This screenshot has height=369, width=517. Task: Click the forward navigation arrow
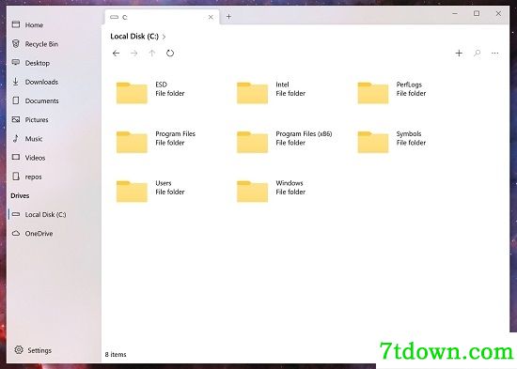tap(133, 53)
